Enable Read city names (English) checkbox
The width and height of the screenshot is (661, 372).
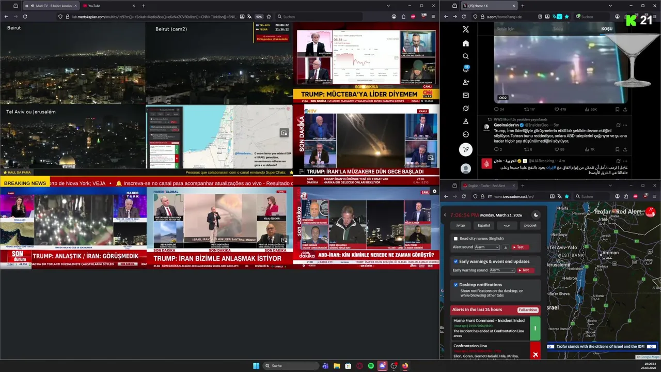tap(455, 239)
